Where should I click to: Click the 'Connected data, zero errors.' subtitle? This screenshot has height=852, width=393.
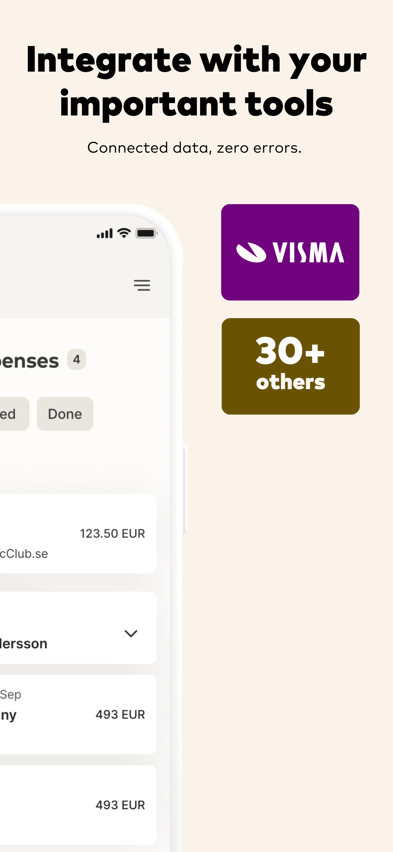(194, 147)
